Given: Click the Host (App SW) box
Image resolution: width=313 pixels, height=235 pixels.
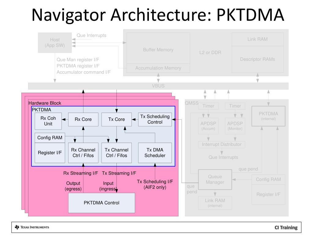Looking at the screenshot, I should coord(55,43).
